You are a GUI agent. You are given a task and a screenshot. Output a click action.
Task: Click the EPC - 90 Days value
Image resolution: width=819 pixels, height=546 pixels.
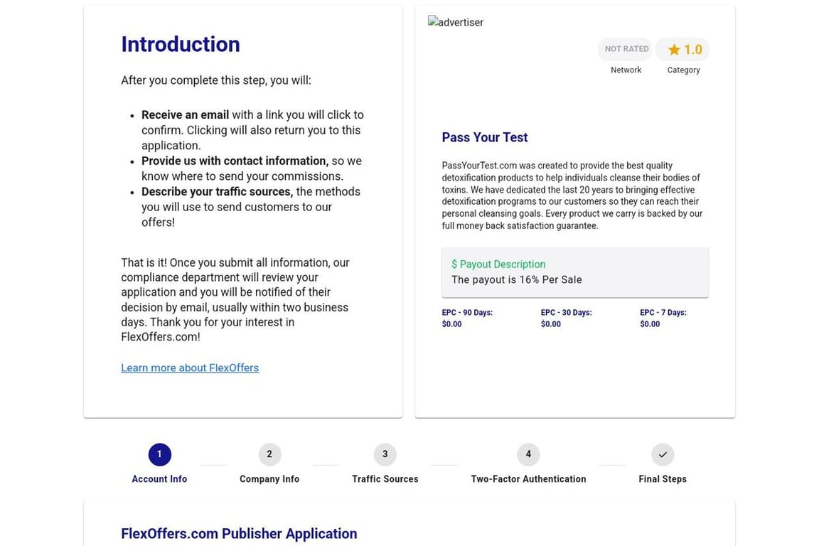[x=452, y=324]
